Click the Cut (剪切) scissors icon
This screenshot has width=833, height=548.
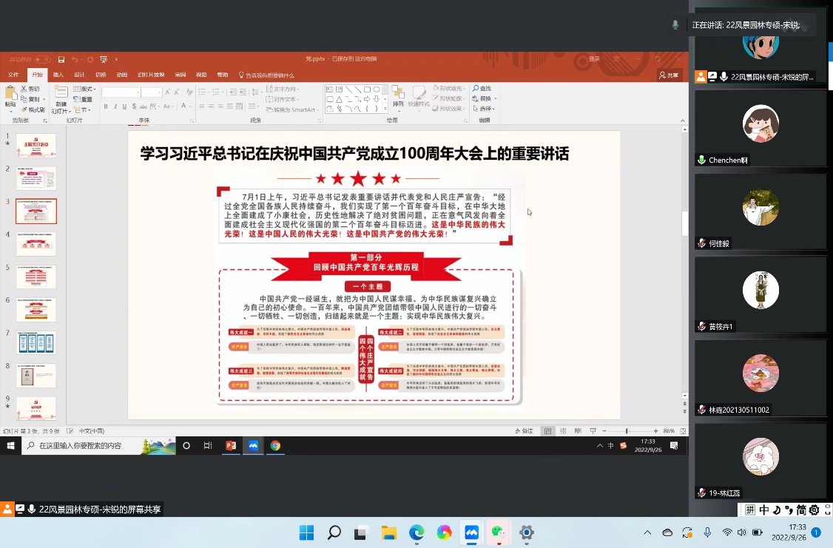pos(24,89)
